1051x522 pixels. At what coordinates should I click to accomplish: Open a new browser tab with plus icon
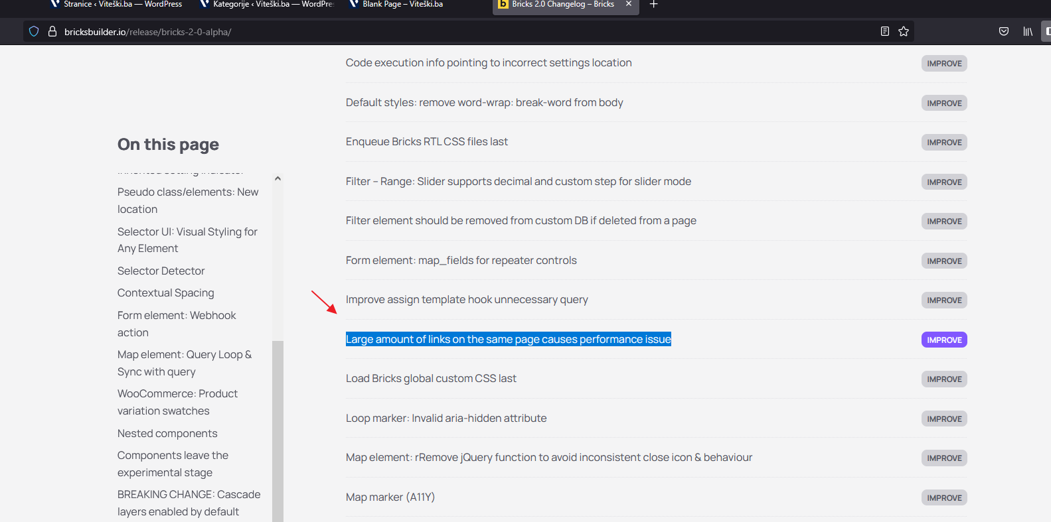click(x=653, y=4)
